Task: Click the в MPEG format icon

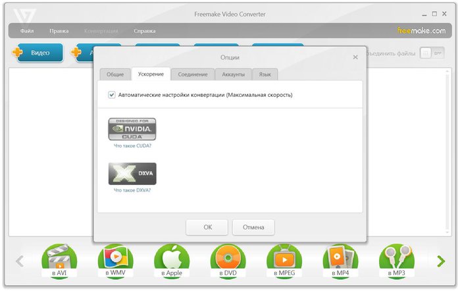Action: pos(284,261)
